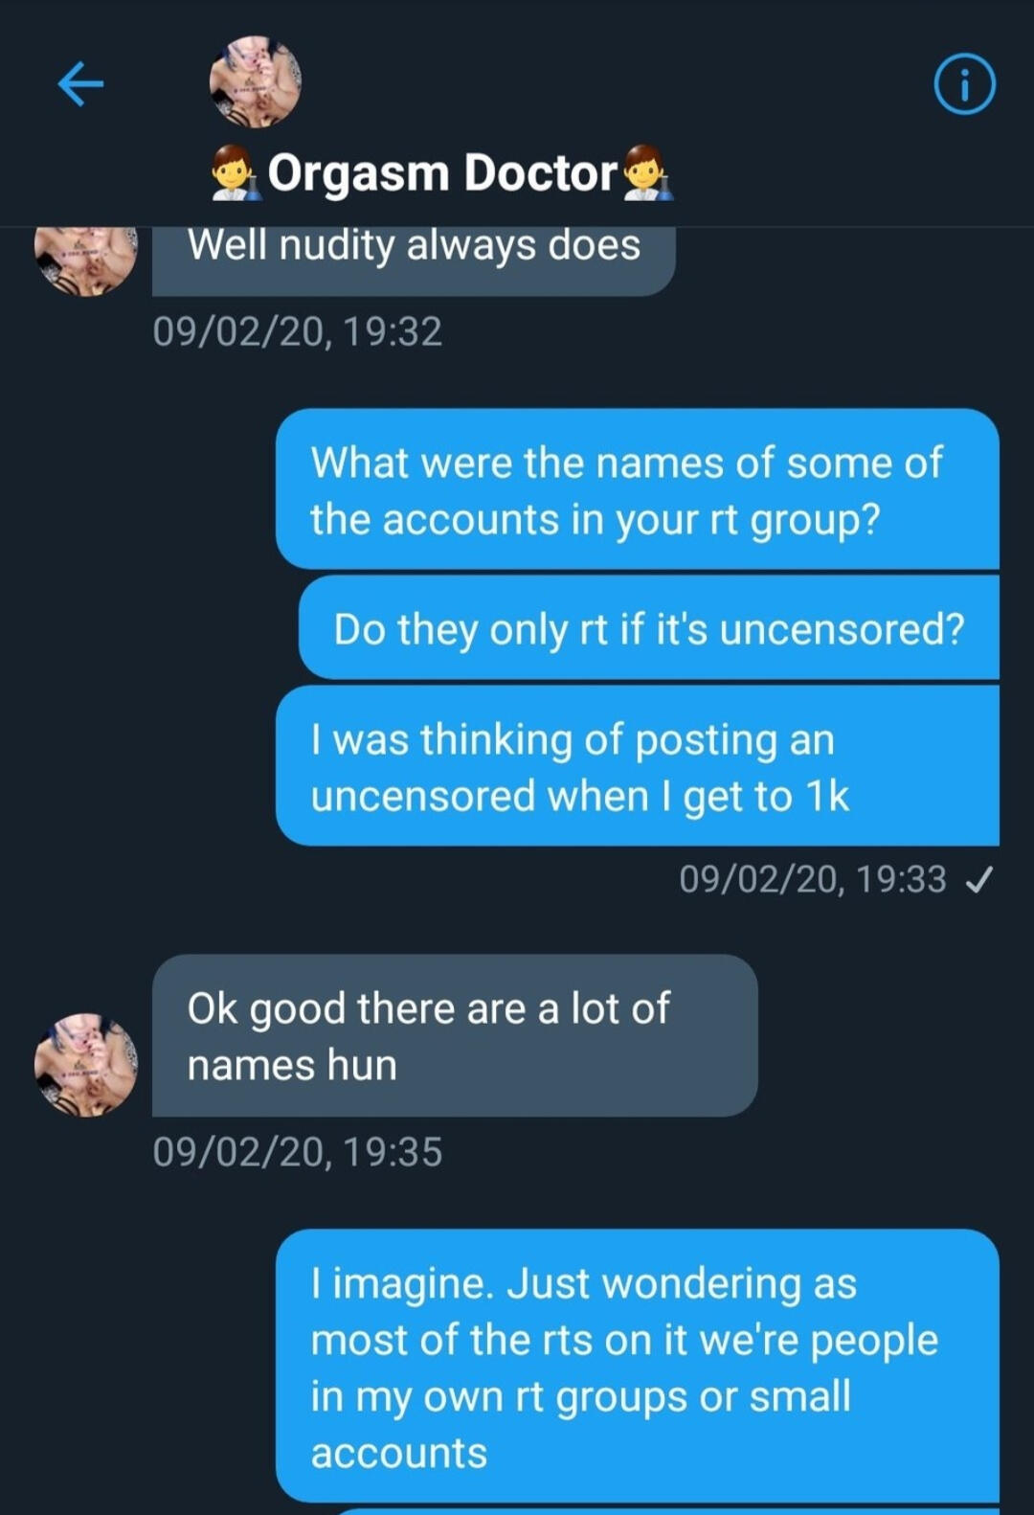The image size is (1034, 1515).
Task: Select the "I imagine. Just wondering" message bubble
Action: pyautogui.click(x=637, y=1366)
